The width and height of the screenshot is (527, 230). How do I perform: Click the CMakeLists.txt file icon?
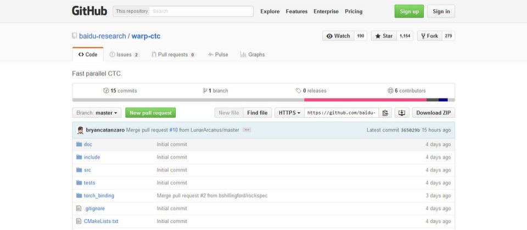point(79,221)
